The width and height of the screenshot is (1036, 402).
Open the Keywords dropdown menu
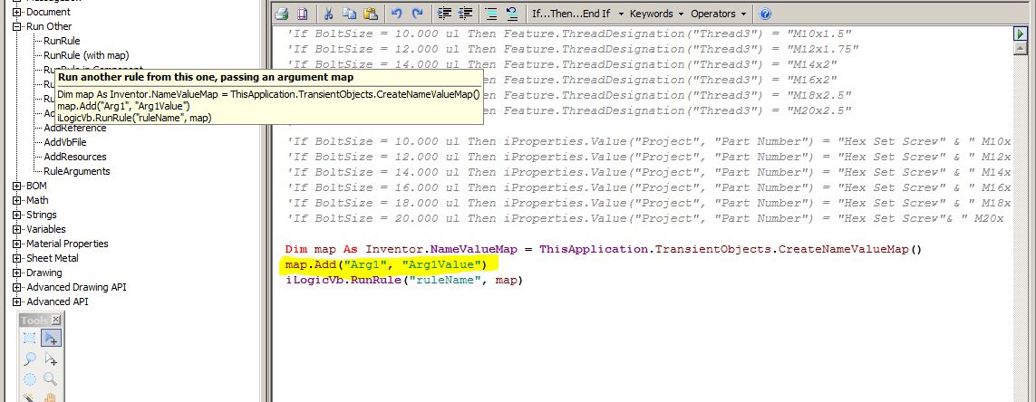click(656, 14)
